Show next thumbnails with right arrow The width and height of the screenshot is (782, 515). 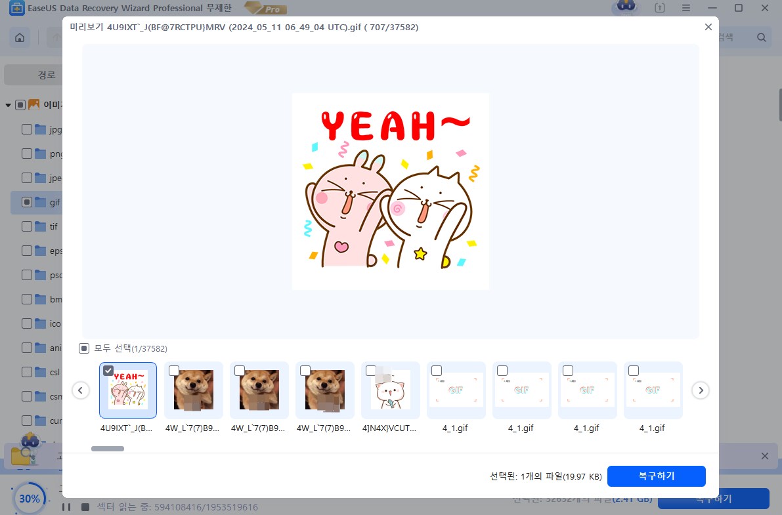click(701, 390)
